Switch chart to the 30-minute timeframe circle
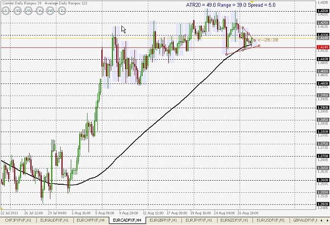 [28, 11]
